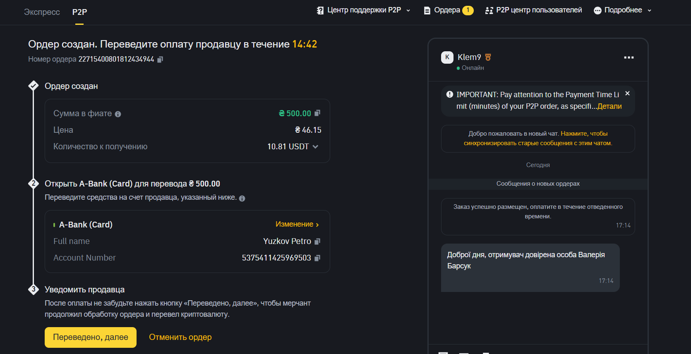
Task: Open Детали link in the notice
Action: 609,106
